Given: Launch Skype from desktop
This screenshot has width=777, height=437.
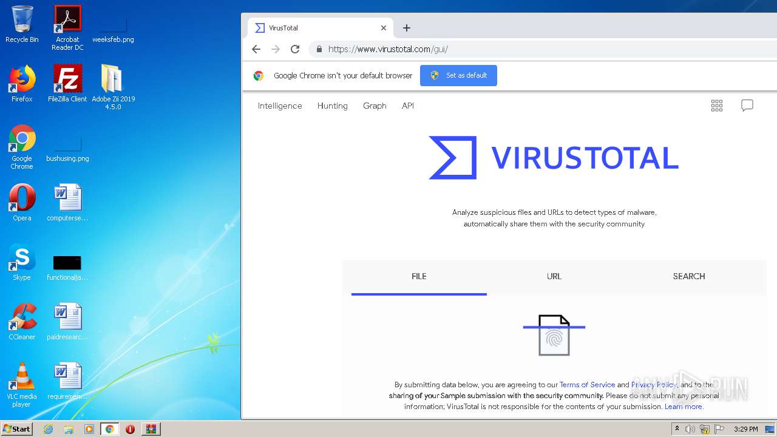Looking at the screenshot, I should tap(22, 262).
